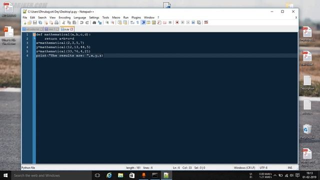
Task: Zoom out using the toolbar magnifier
Action: [112, 22]
